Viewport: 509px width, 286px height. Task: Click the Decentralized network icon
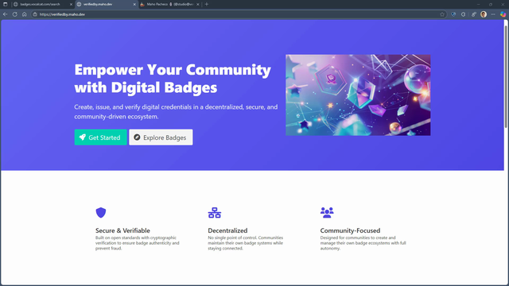[x=215, y=213]
